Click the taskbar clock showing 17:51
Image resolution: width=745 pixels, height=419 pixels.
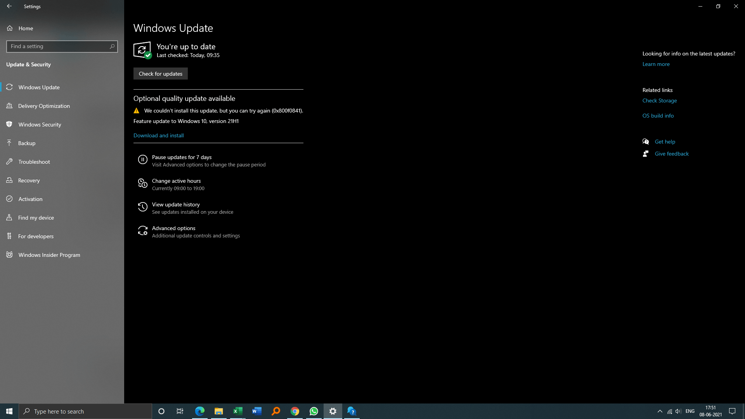710,411
